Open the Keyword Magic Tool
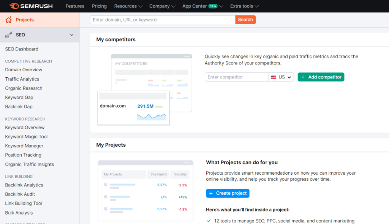The height and width of the screenshot is (224, 389). [x=26, y=136]
